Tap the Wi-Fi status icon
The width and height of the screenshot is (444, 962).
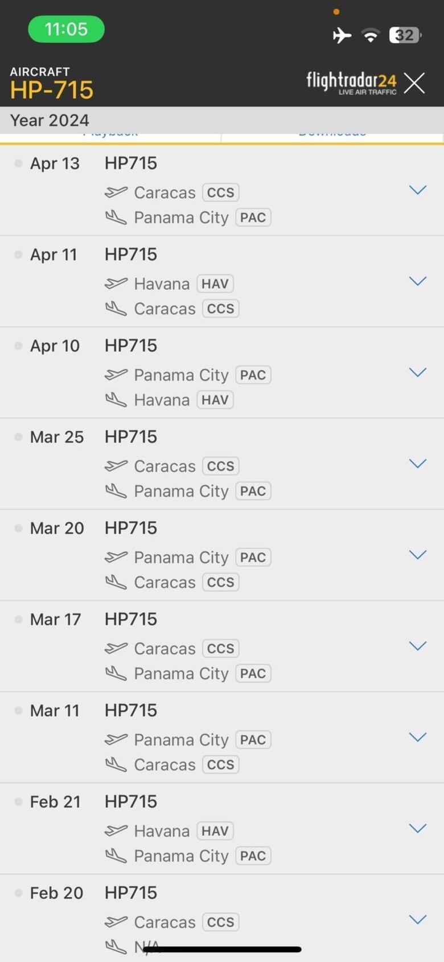click(x=371, y=35)
